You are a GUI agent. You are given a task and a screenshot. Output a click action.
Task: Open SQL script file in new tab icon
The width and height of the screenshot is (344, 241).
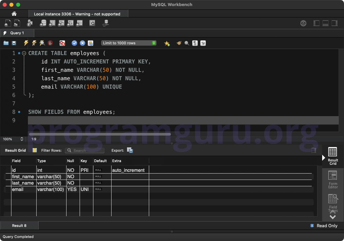point(17,23)
